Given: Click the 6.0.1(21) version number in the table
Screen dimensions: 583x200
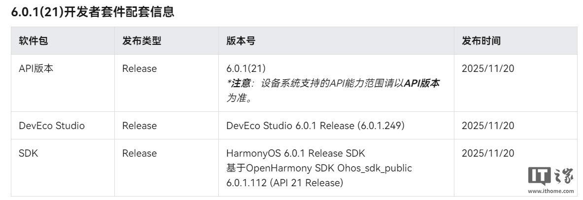Looking at the screenshot, I should (x=246, y=69).
